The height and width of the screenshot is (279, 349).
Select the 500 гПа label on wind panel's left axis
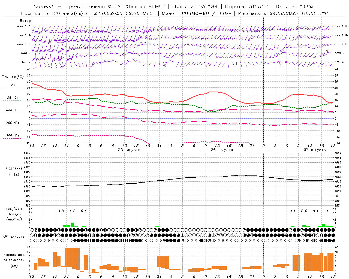click(x=24, y=26)
